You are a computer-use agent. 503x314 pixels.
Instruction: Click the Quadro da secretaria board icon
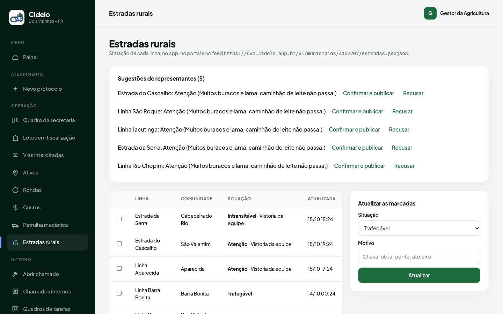coord(15,120)
